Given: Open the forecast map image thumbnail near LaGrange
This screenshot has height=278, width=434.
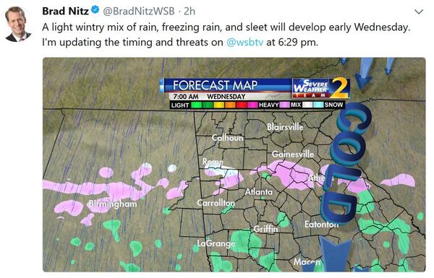Looking at the screenshot, I should click(234, 165).
